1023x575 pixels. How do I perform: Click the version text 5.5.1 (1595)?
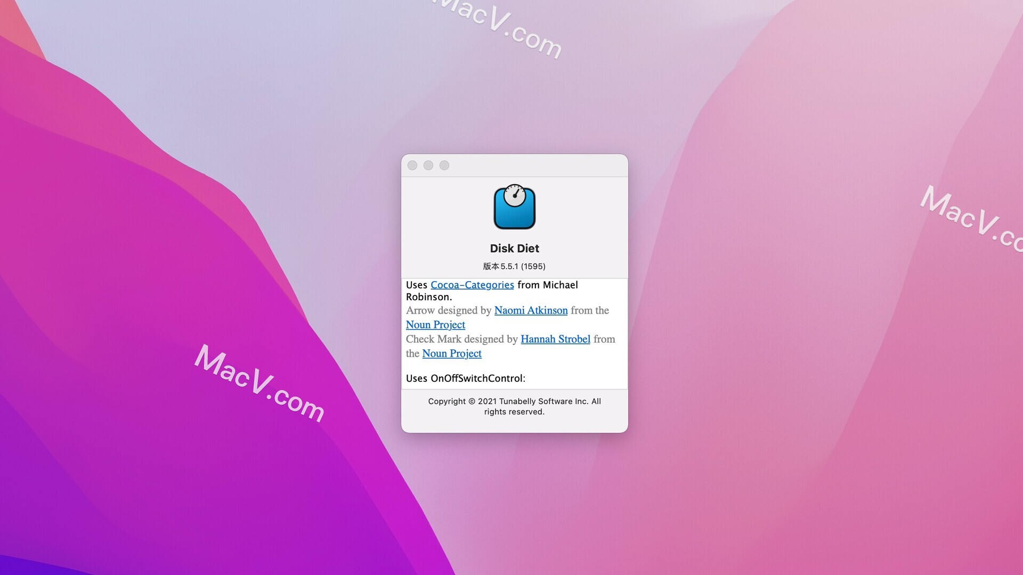pyautogui.click(x=515, y=266)
